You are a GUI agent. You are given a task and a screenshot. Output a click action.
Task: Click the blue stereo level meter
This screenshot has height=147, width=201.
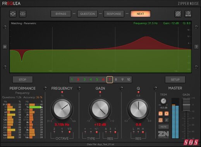tap(175, 118)
